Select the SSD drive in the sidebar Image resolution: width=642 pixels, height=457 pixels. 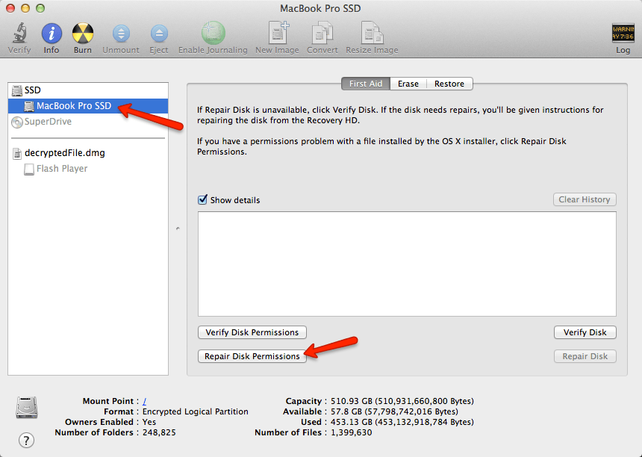tap(88, 90)
